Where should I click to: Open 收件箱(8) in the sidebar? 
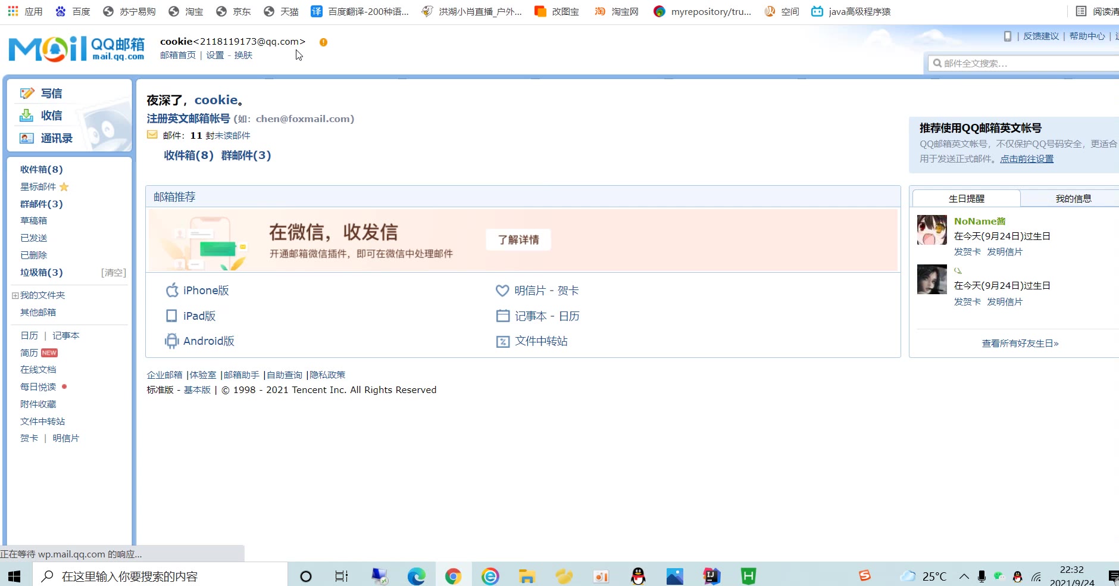(x=41, y=170)
